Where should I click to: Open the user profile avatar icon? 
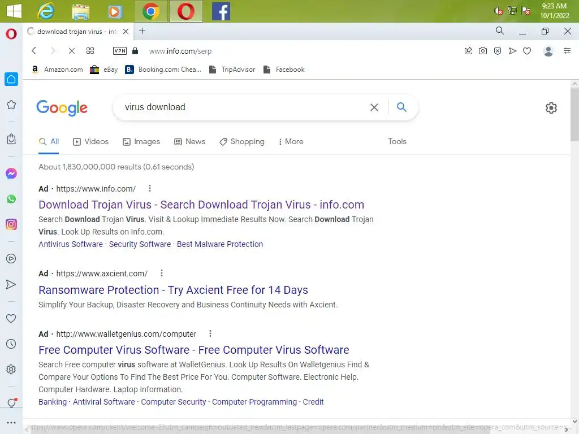click(x=548, y=51)
